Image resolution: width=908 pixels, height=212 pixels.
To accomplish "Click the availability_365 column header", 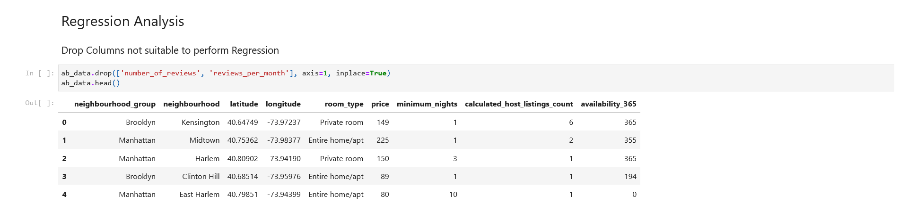I will (x=609, y=104).
